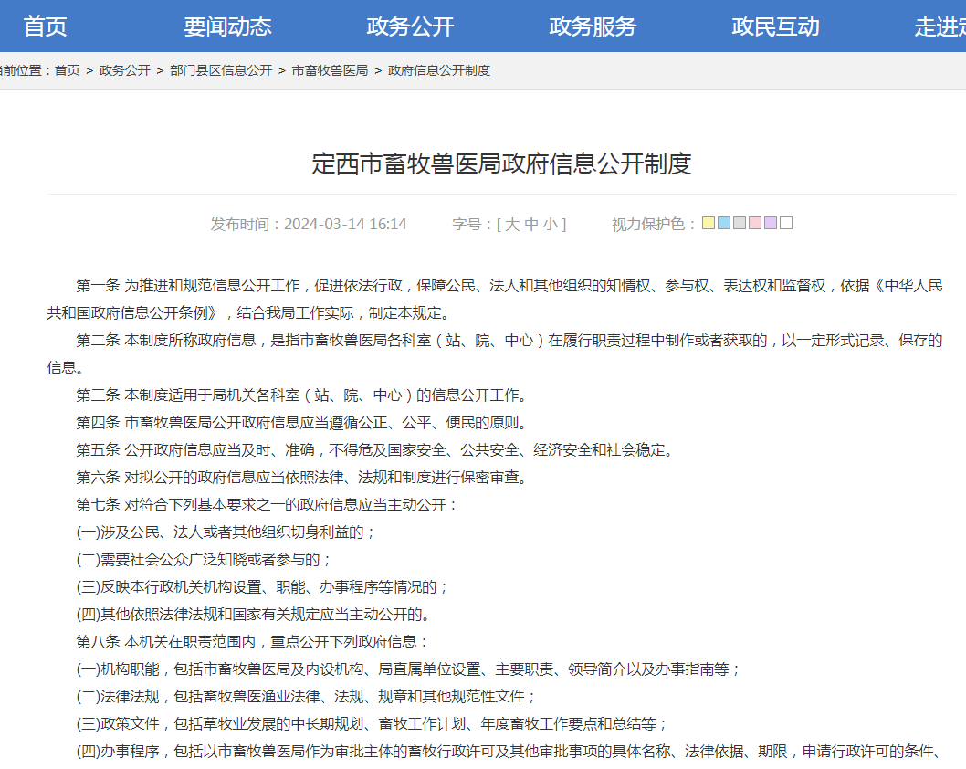The height and width of the screenshot is (769, 966).
Task: Select the white eye-protection color swatch
Action: [x=786, y=223]
